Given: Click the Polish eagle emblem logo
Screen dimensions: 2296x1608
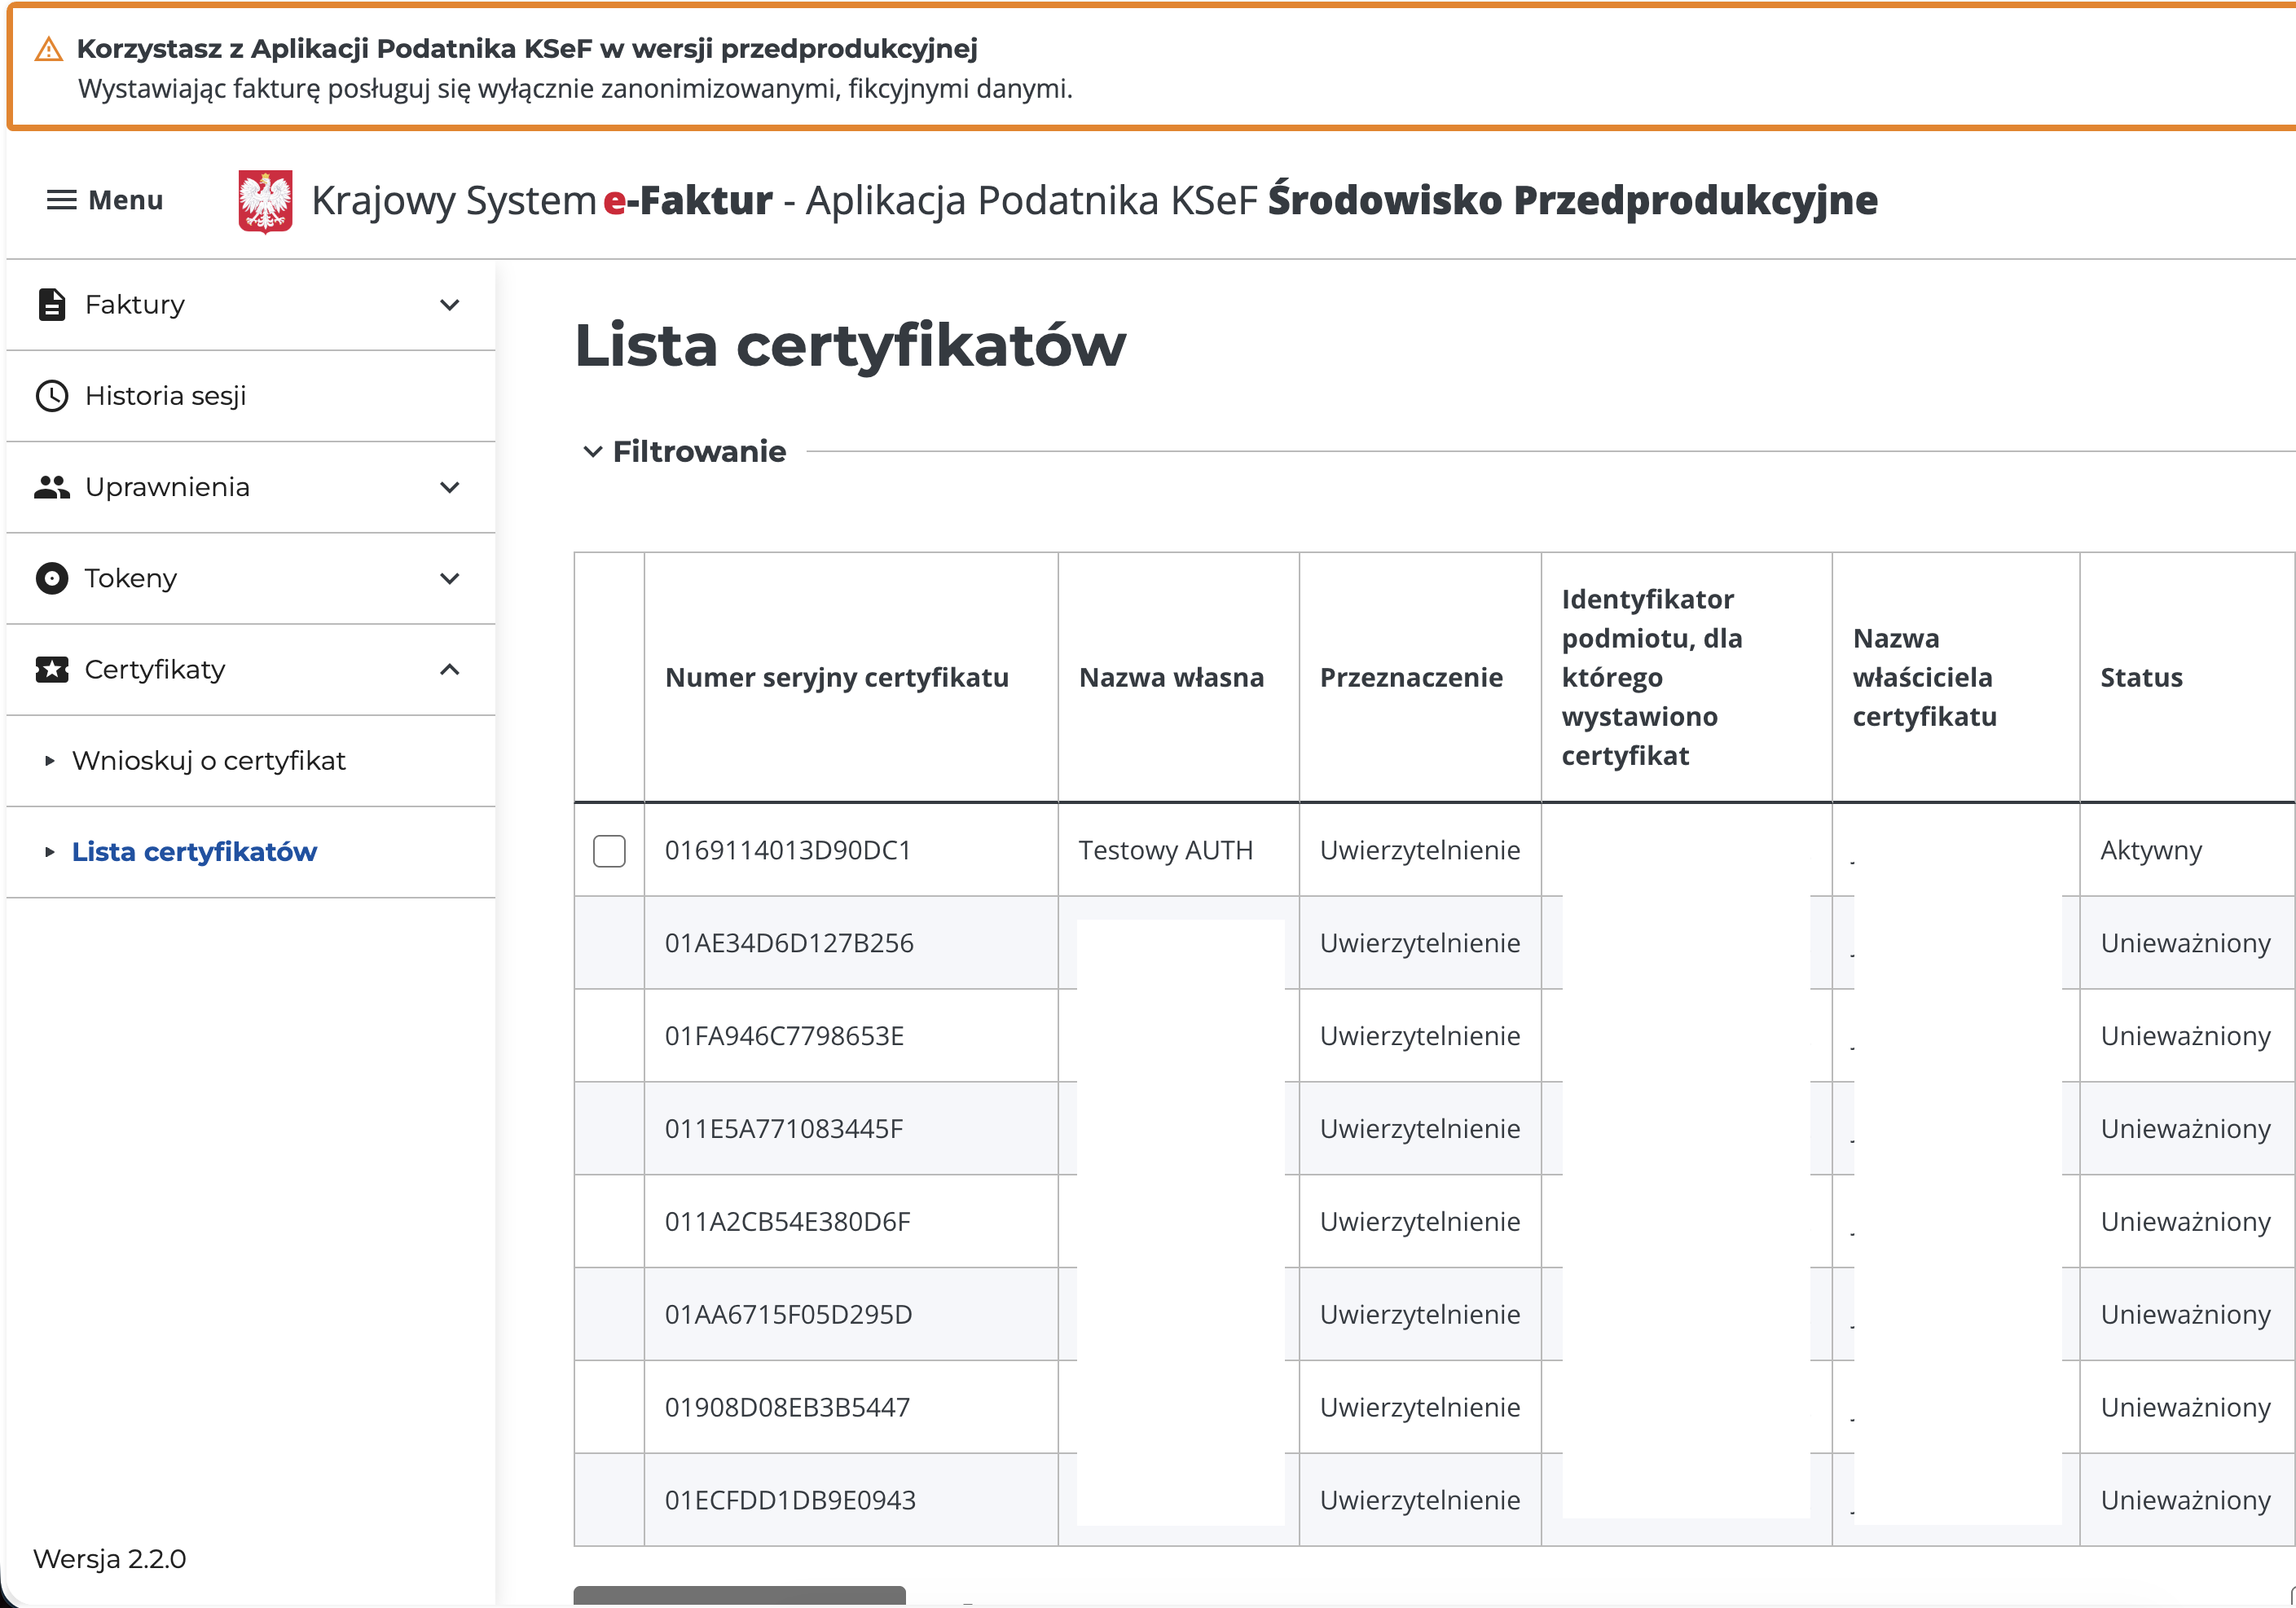Looking at the screenshot, I should pos(265,201).
